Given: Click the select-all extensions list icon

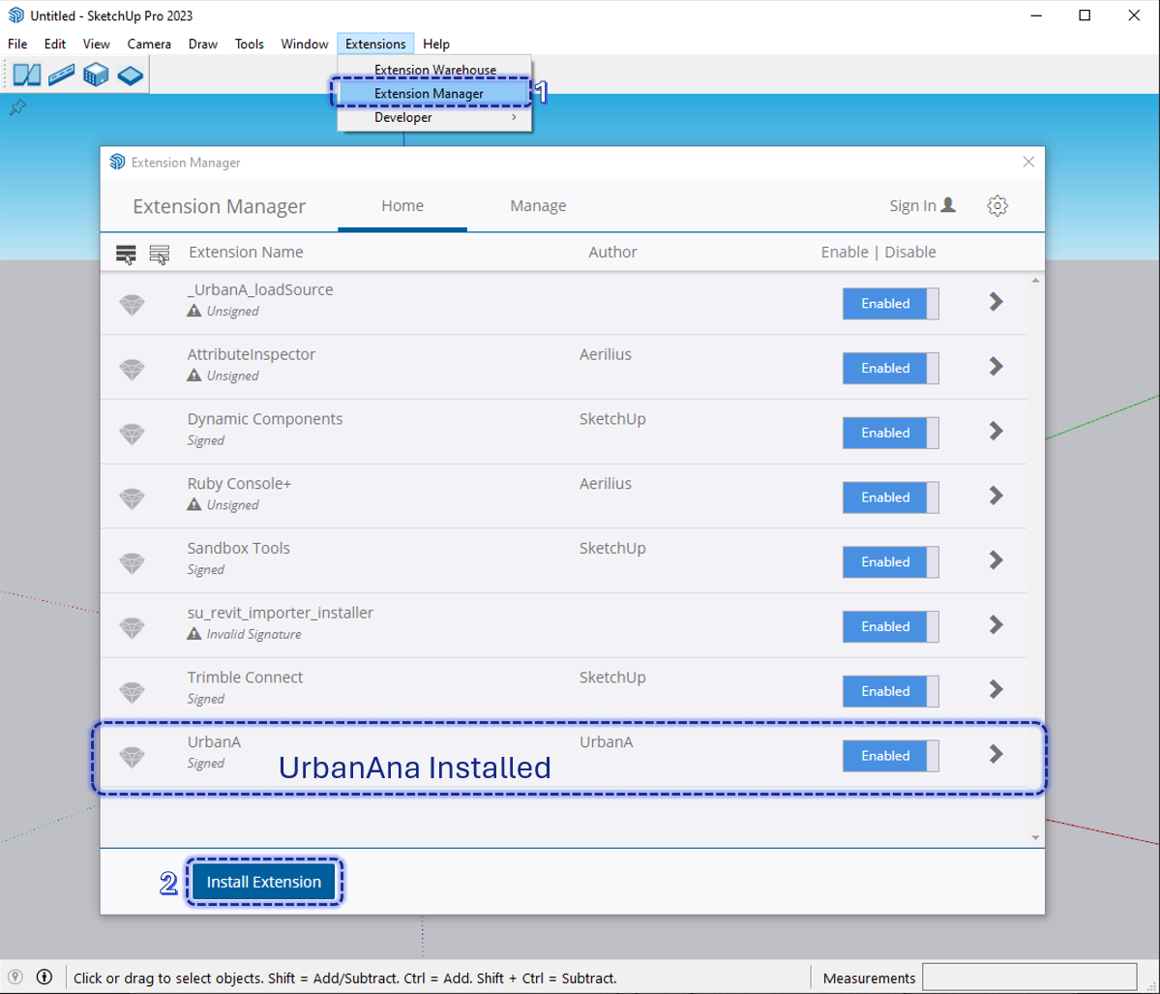Looking at the screenshot, I should (x=126, y=255).
